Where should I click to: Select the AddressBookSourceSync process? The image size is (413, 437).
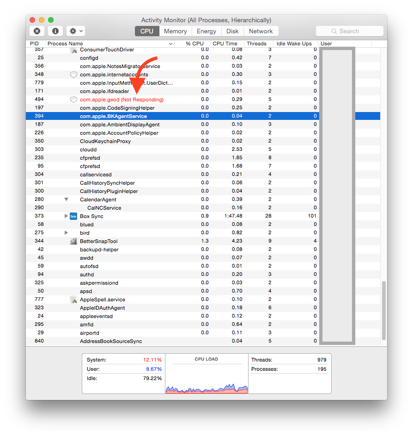pyautogui.click(x=203, y=341)
